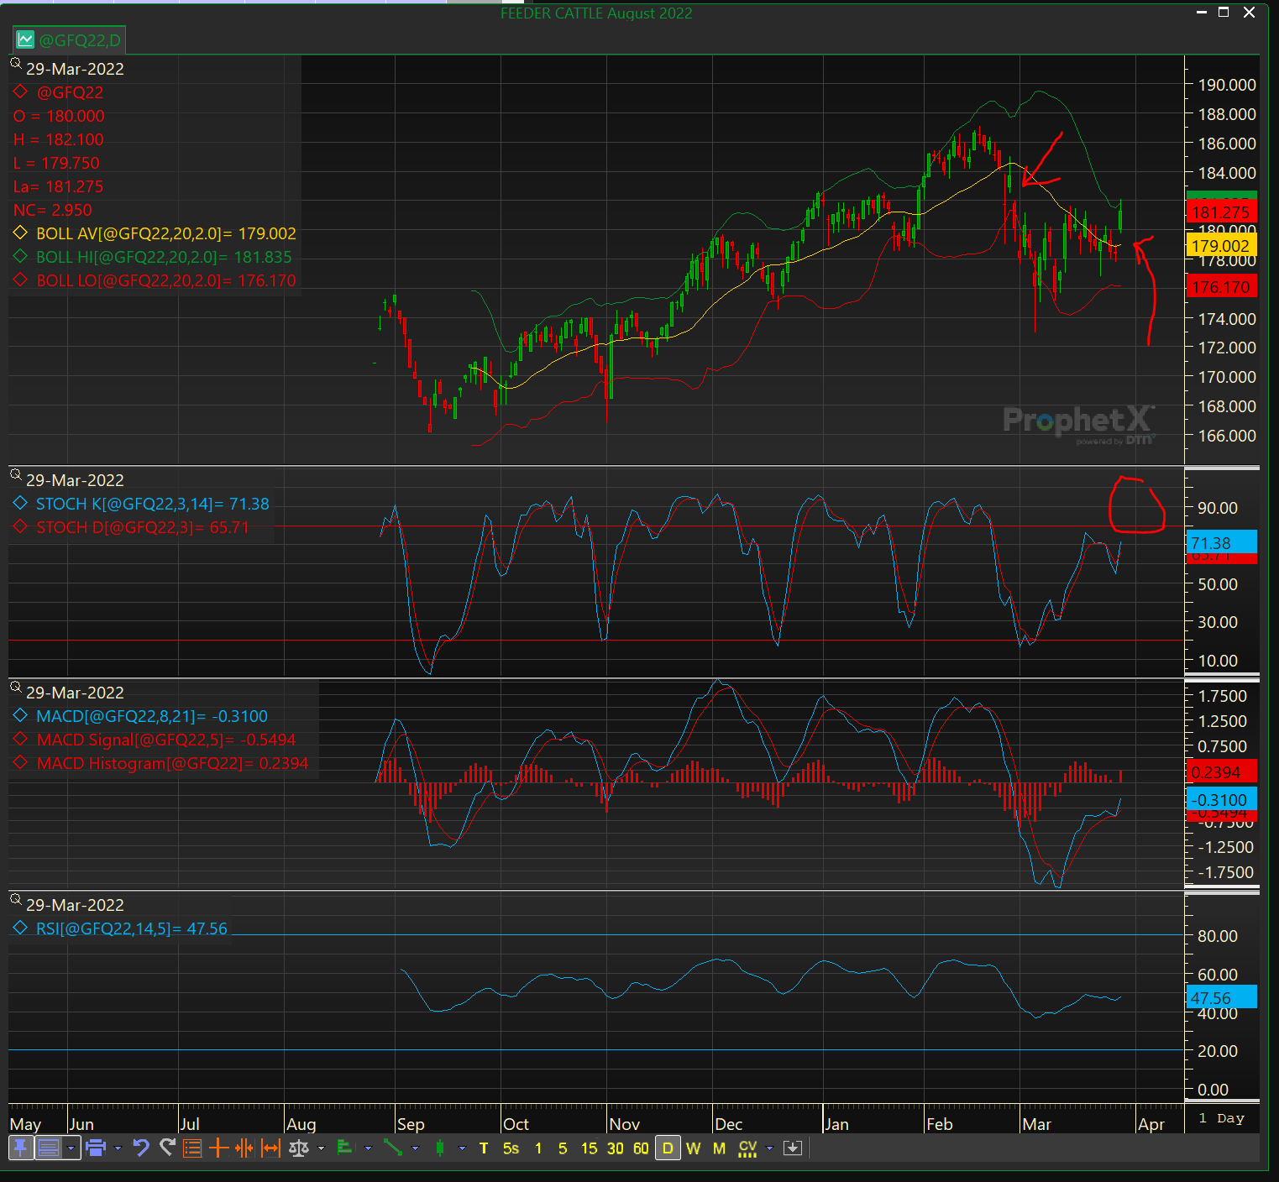The width and height of the screenshot is (1279, 1182).
Task: Select the 60 minute interval
Action: click(641, 1148)
